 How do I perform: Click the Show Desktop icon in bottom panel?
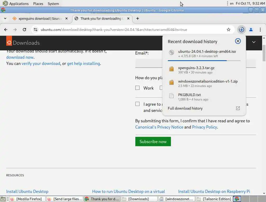[3, 199]
